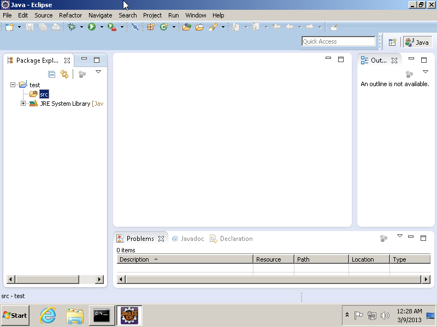Screen dimensions: 437x327
Task: Open the Navigate menu
Action: pos(101,15)
